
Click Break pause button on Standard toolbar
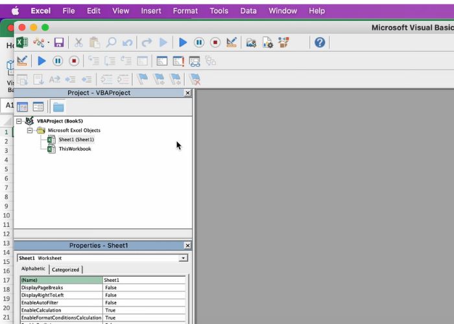pyautogui.click(x=199, y=43)
